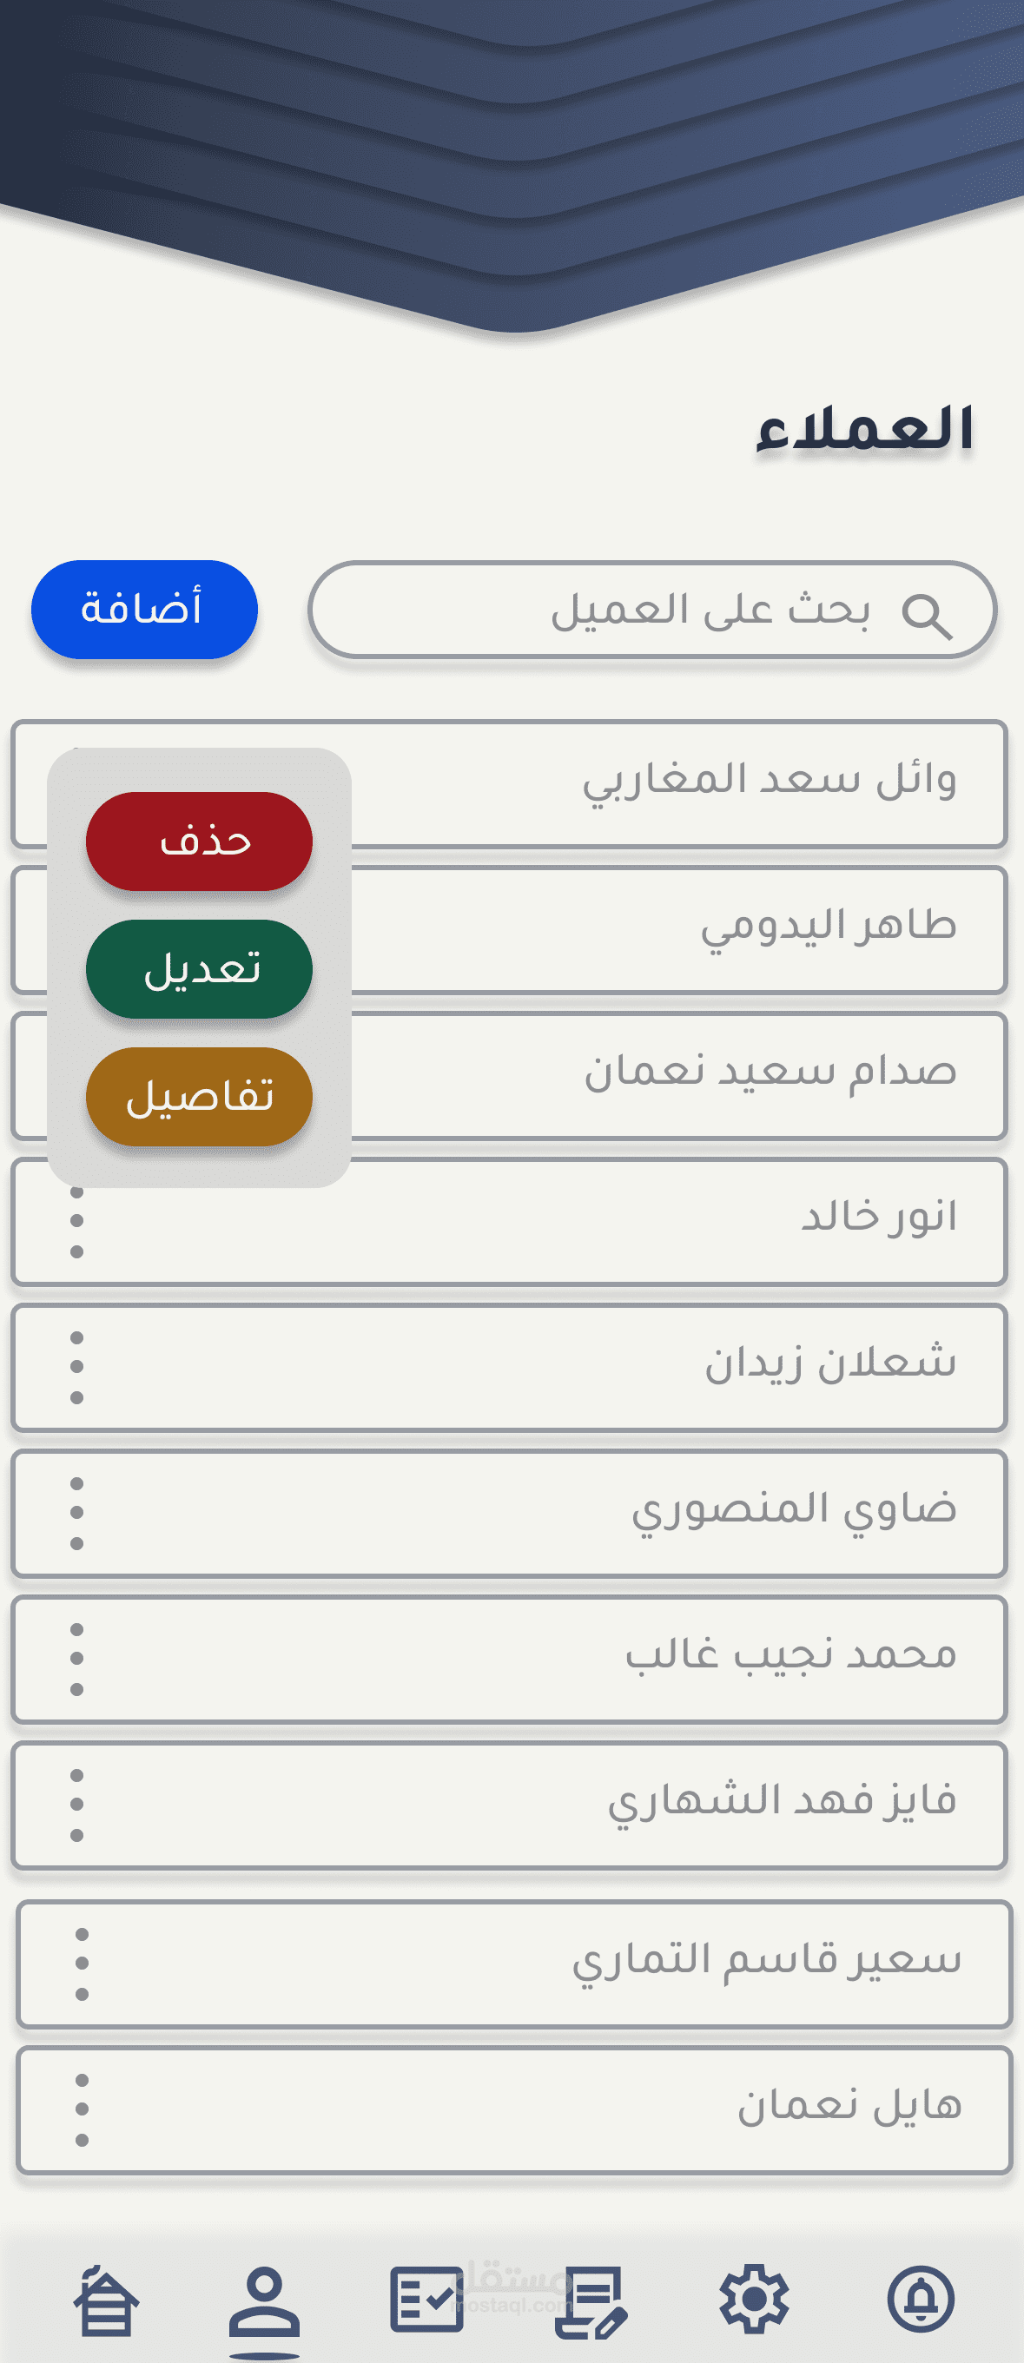Open three-dot menu for ضاوي المنصوري
This screenshot has height=2363, width=1024.
77,1514
